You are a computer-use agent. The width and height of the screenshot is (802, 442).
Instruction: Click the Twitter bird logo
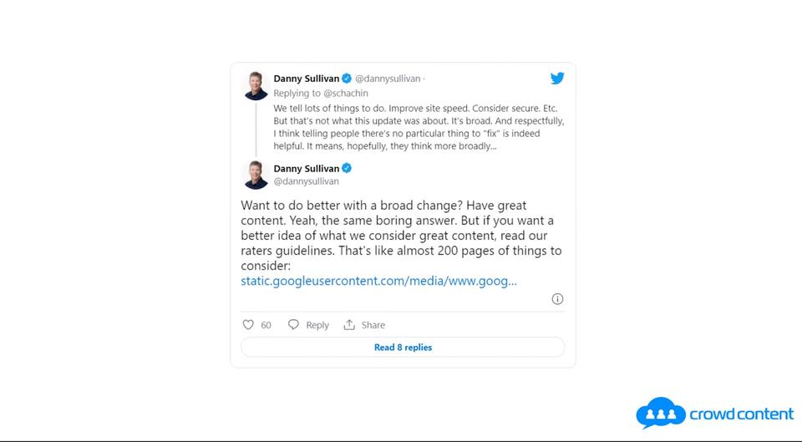(x=557, y=79)
